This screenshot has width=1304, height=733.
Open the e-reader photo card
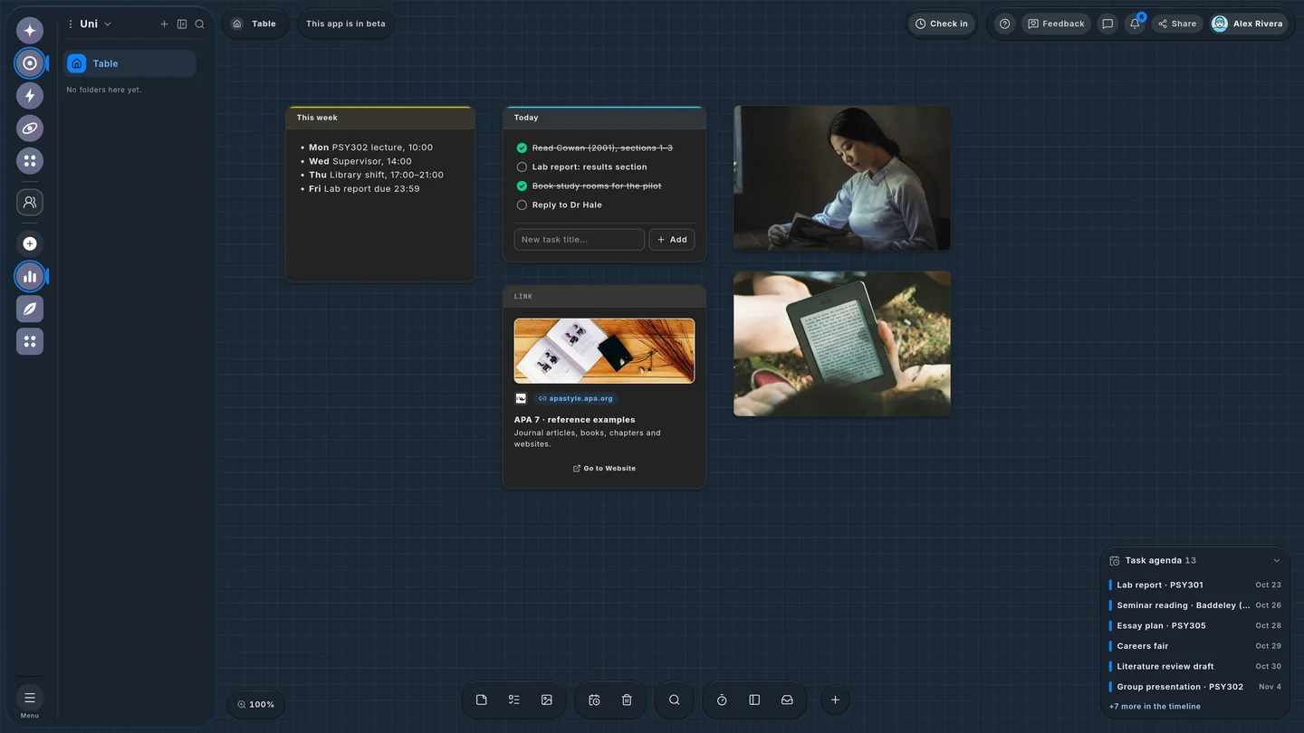coord(842,344)
